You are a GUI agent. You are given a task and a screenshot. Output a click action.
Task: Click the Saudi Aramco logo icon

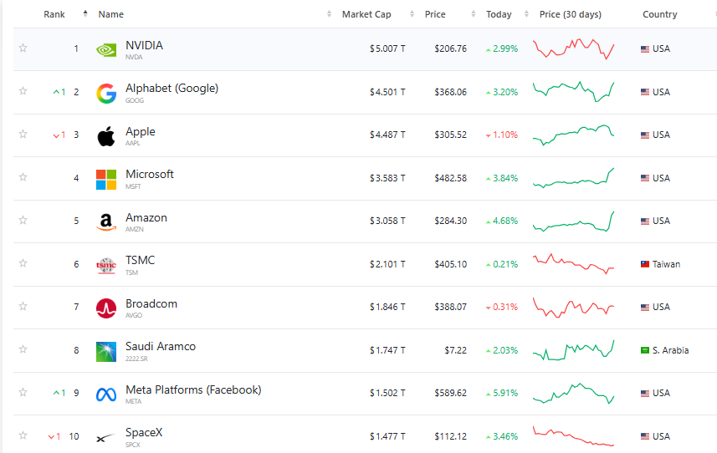(x=106, y=352)
